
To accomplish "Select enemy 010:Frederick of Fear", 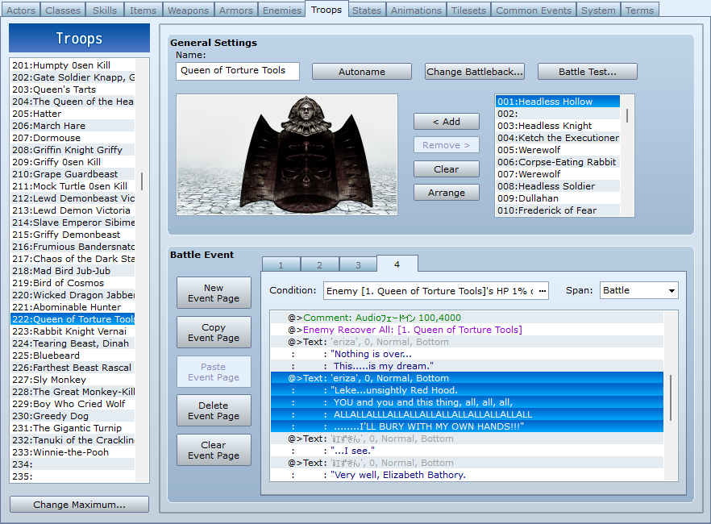I will [558, 210].
